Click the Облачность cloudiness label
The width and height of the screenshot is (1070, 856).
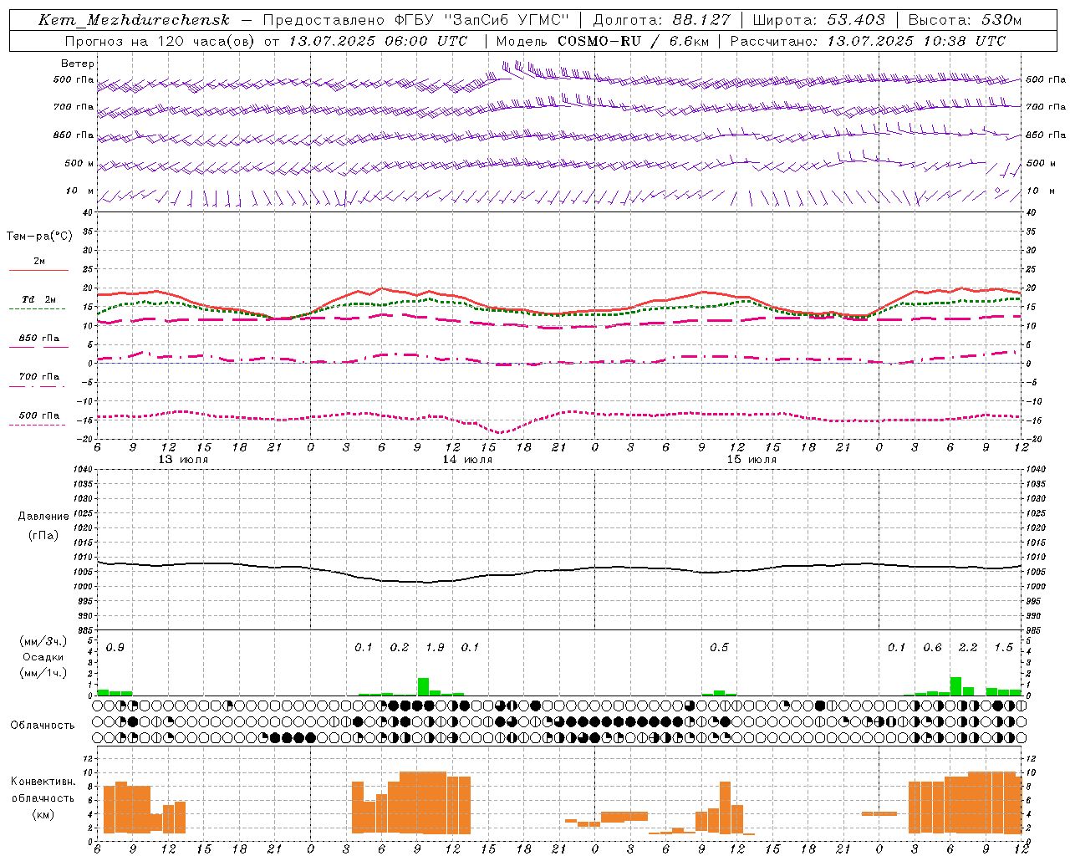43,726
